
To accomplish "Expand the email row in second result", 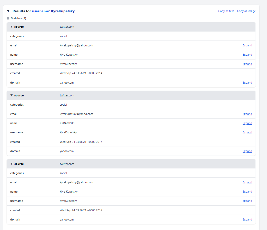I will pos(247,114).
